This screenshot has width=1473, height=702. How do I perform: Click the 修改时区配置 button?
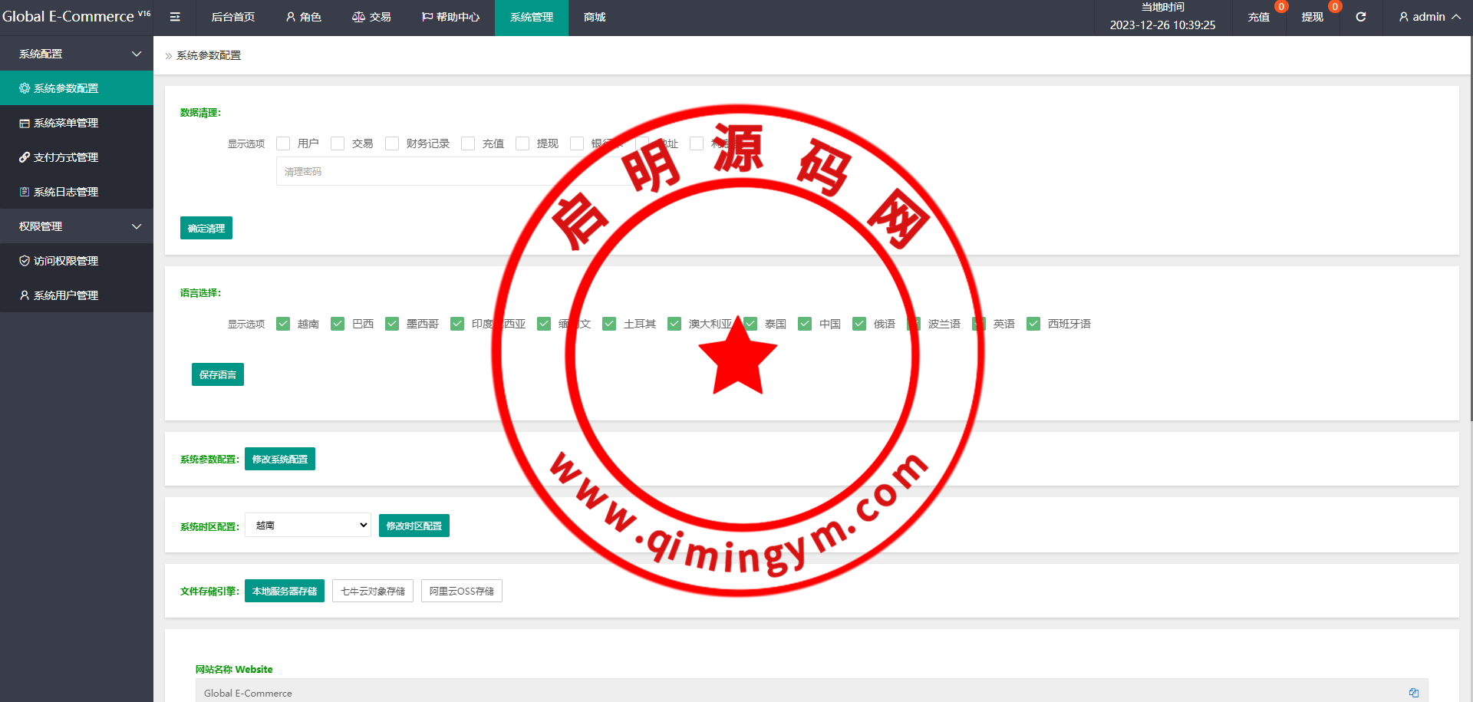[414, 526]
